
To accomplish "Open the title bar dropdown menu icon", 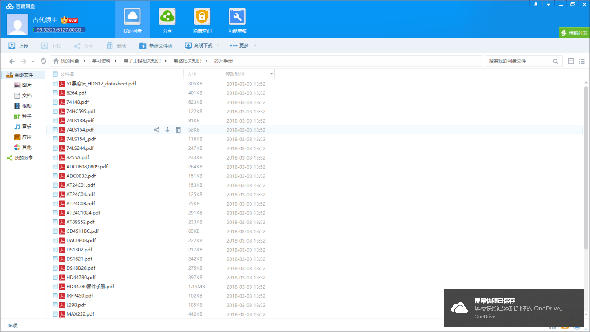I will tap(549, 5).
